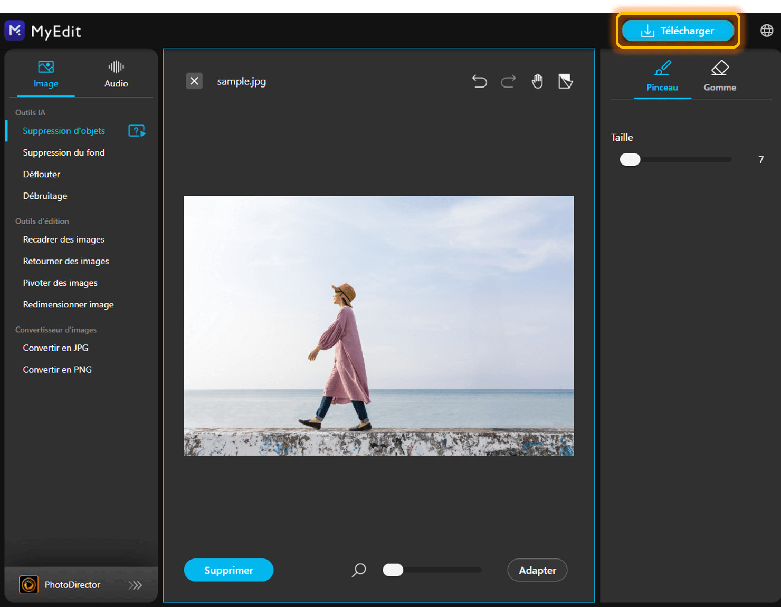Select Convertir en PNG option
Screen dimensions: 781x607
coord(57,369)
